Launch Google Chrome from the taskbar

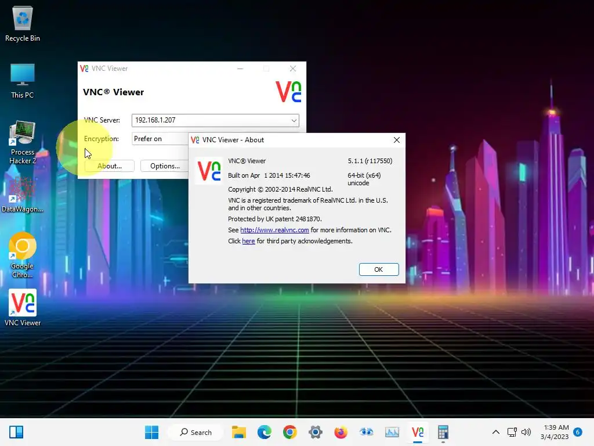290,432
